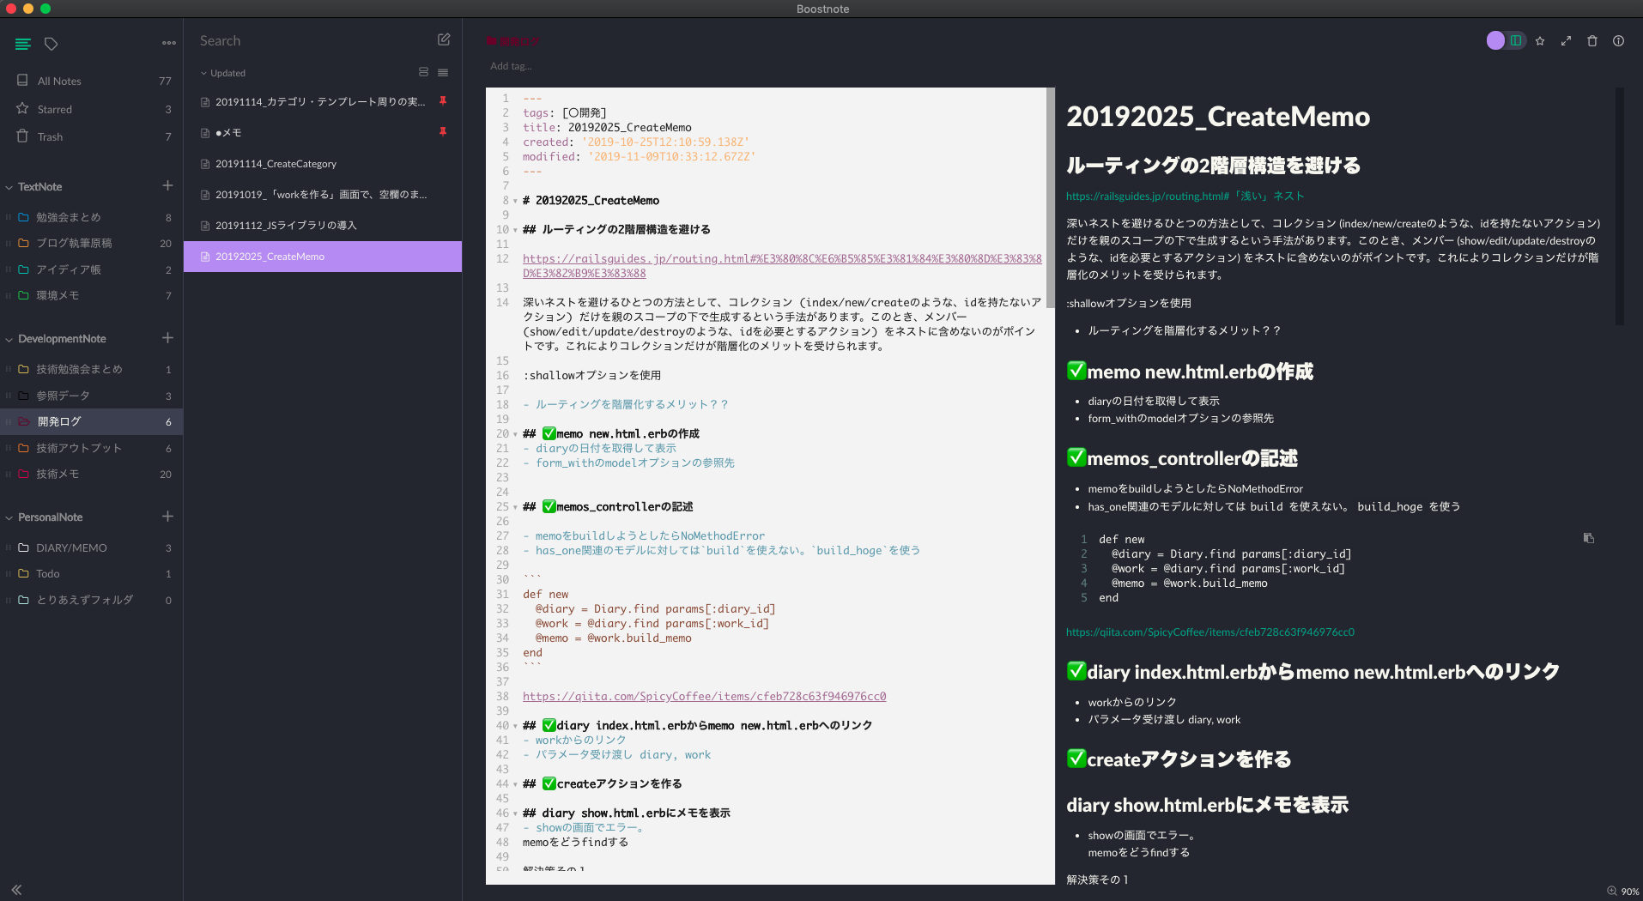Star the current note

click(x=1539, y=40)
